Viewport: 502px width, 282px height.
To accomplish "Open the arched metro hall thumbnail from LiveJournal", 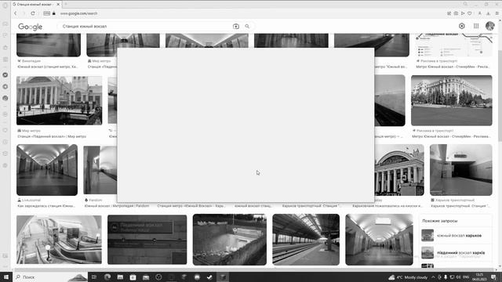I will [47, 170].
